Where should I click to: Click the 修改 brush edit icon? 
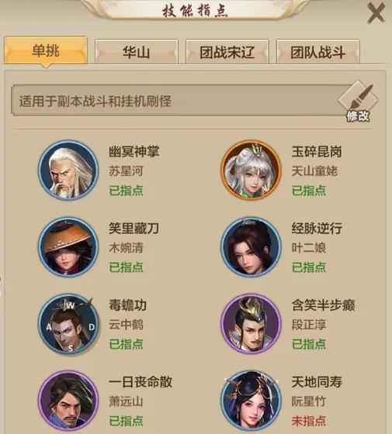[358, 101]
